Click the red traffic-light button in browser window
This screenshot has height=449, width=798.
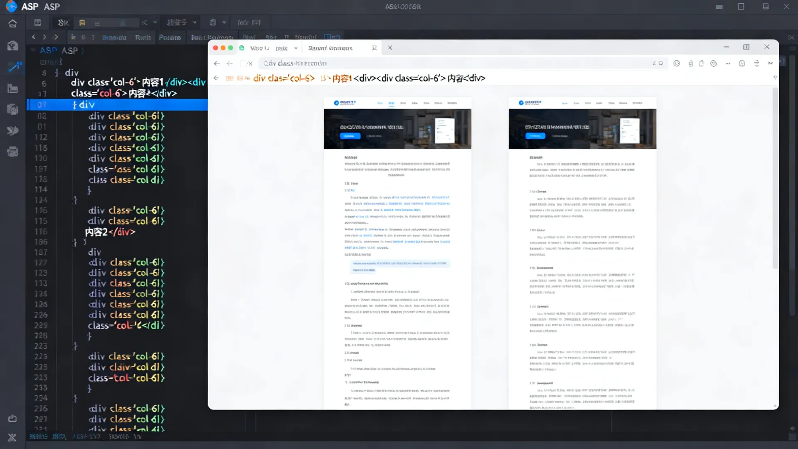215,48
